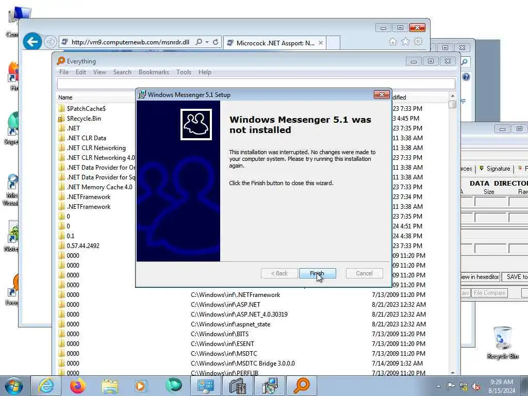
Task: Click the Favorites star icon in IE
Action: 405,41
